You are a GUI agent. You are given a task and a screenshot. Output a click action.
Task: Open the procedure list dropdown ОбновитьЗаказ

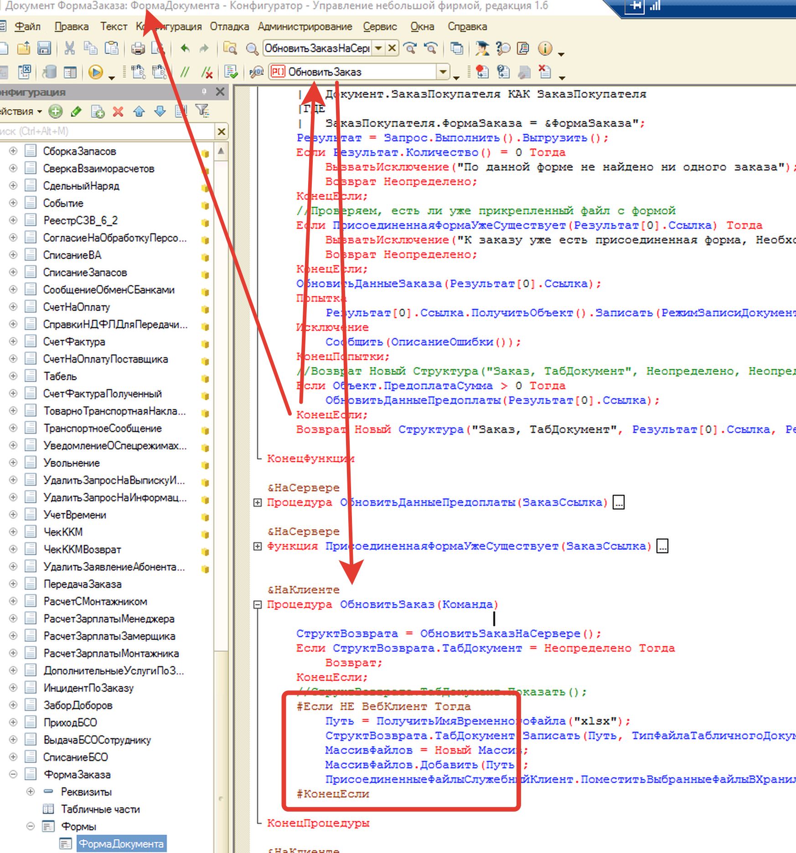pos(442,72)
